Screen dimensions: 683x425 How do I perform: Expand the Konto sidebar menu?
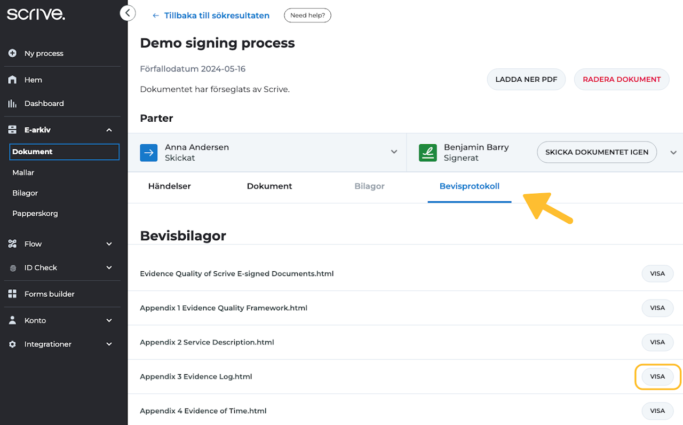[109, 320]
